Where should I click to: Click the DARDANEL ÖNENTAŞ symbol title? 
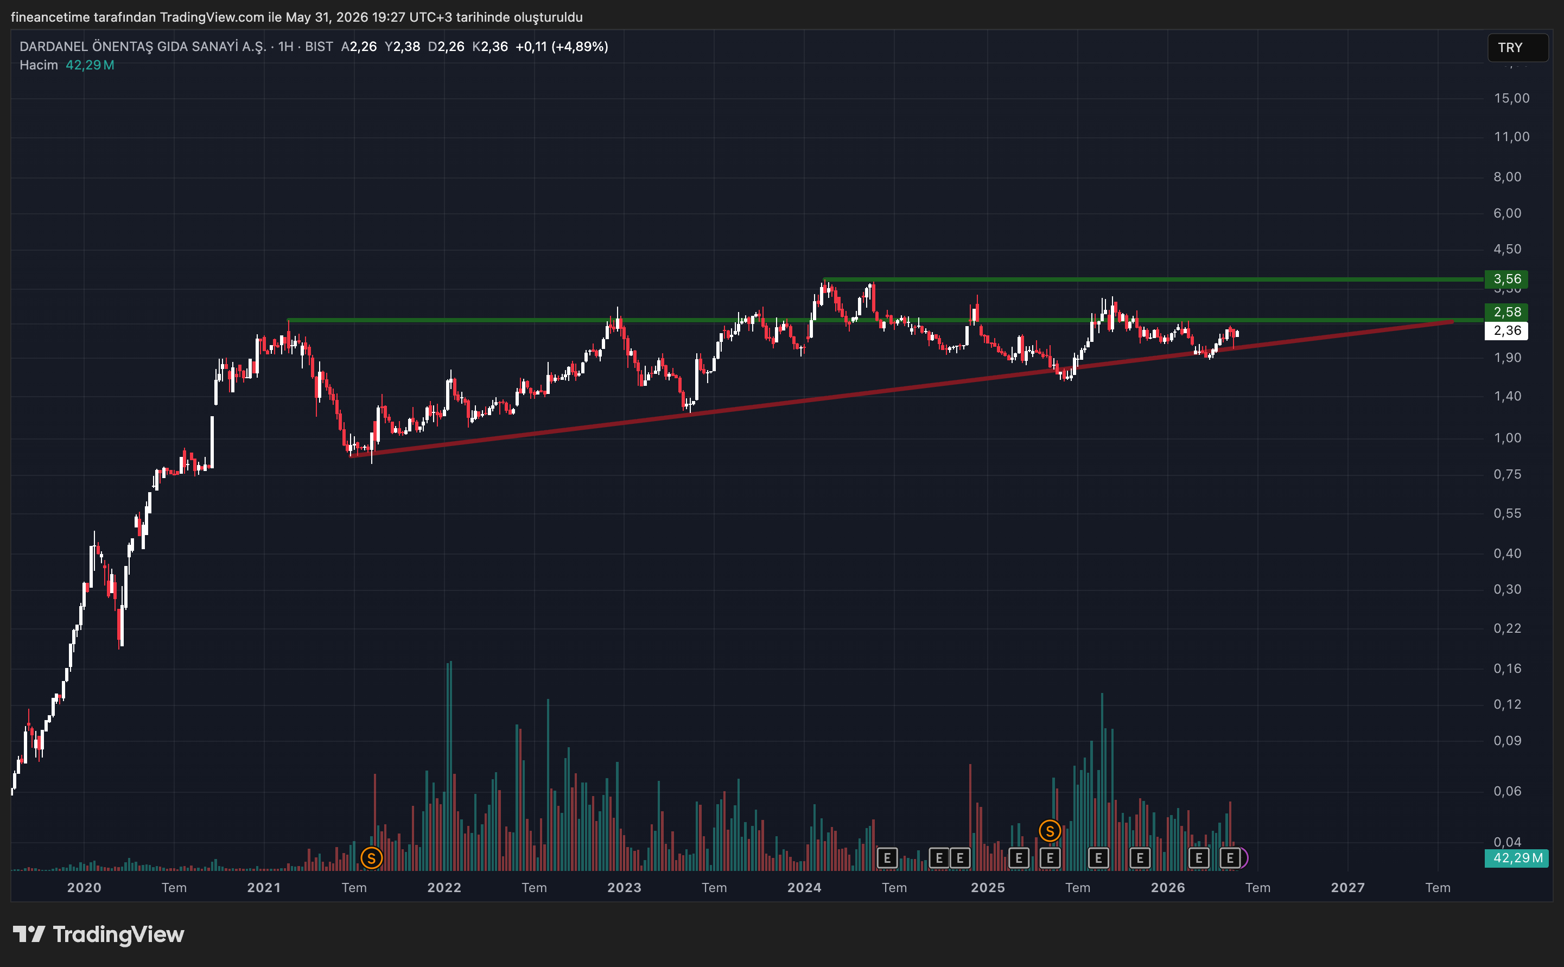(x=143, y=47)
